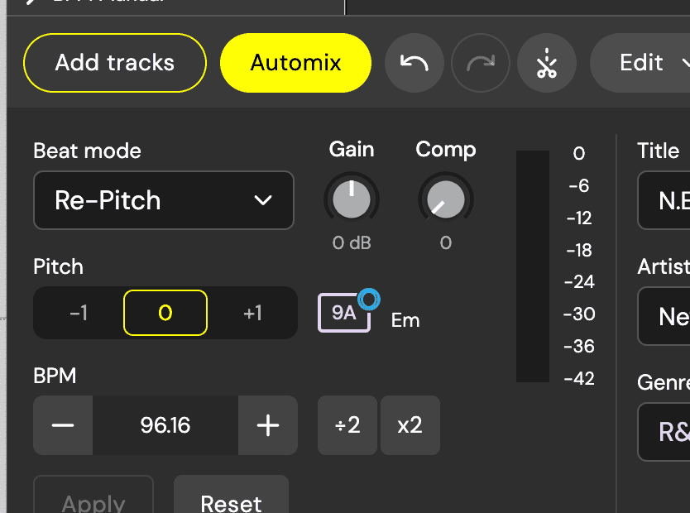Activate Automix

click(x=295, y=63)
